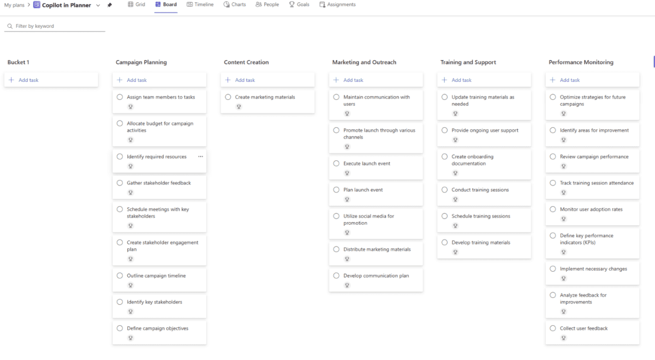Expand the plan name dropdown chevron
Screen dimensions: 655x360
click(x=97, y=5)
